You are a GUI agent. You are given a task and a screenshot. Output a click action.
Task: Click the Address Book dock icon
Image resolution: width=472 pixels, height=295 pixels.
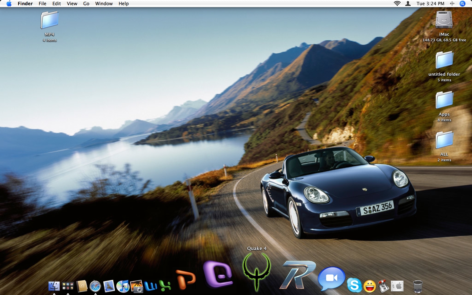[82, 286]
